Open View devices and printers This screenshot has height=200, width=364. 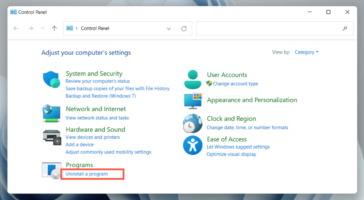(x=92, y=137)
